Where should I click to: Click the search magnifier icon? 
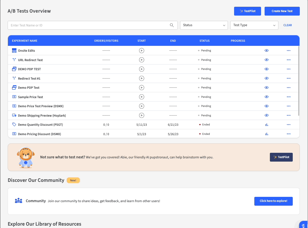pyautogui.click(x=172, y=25)
